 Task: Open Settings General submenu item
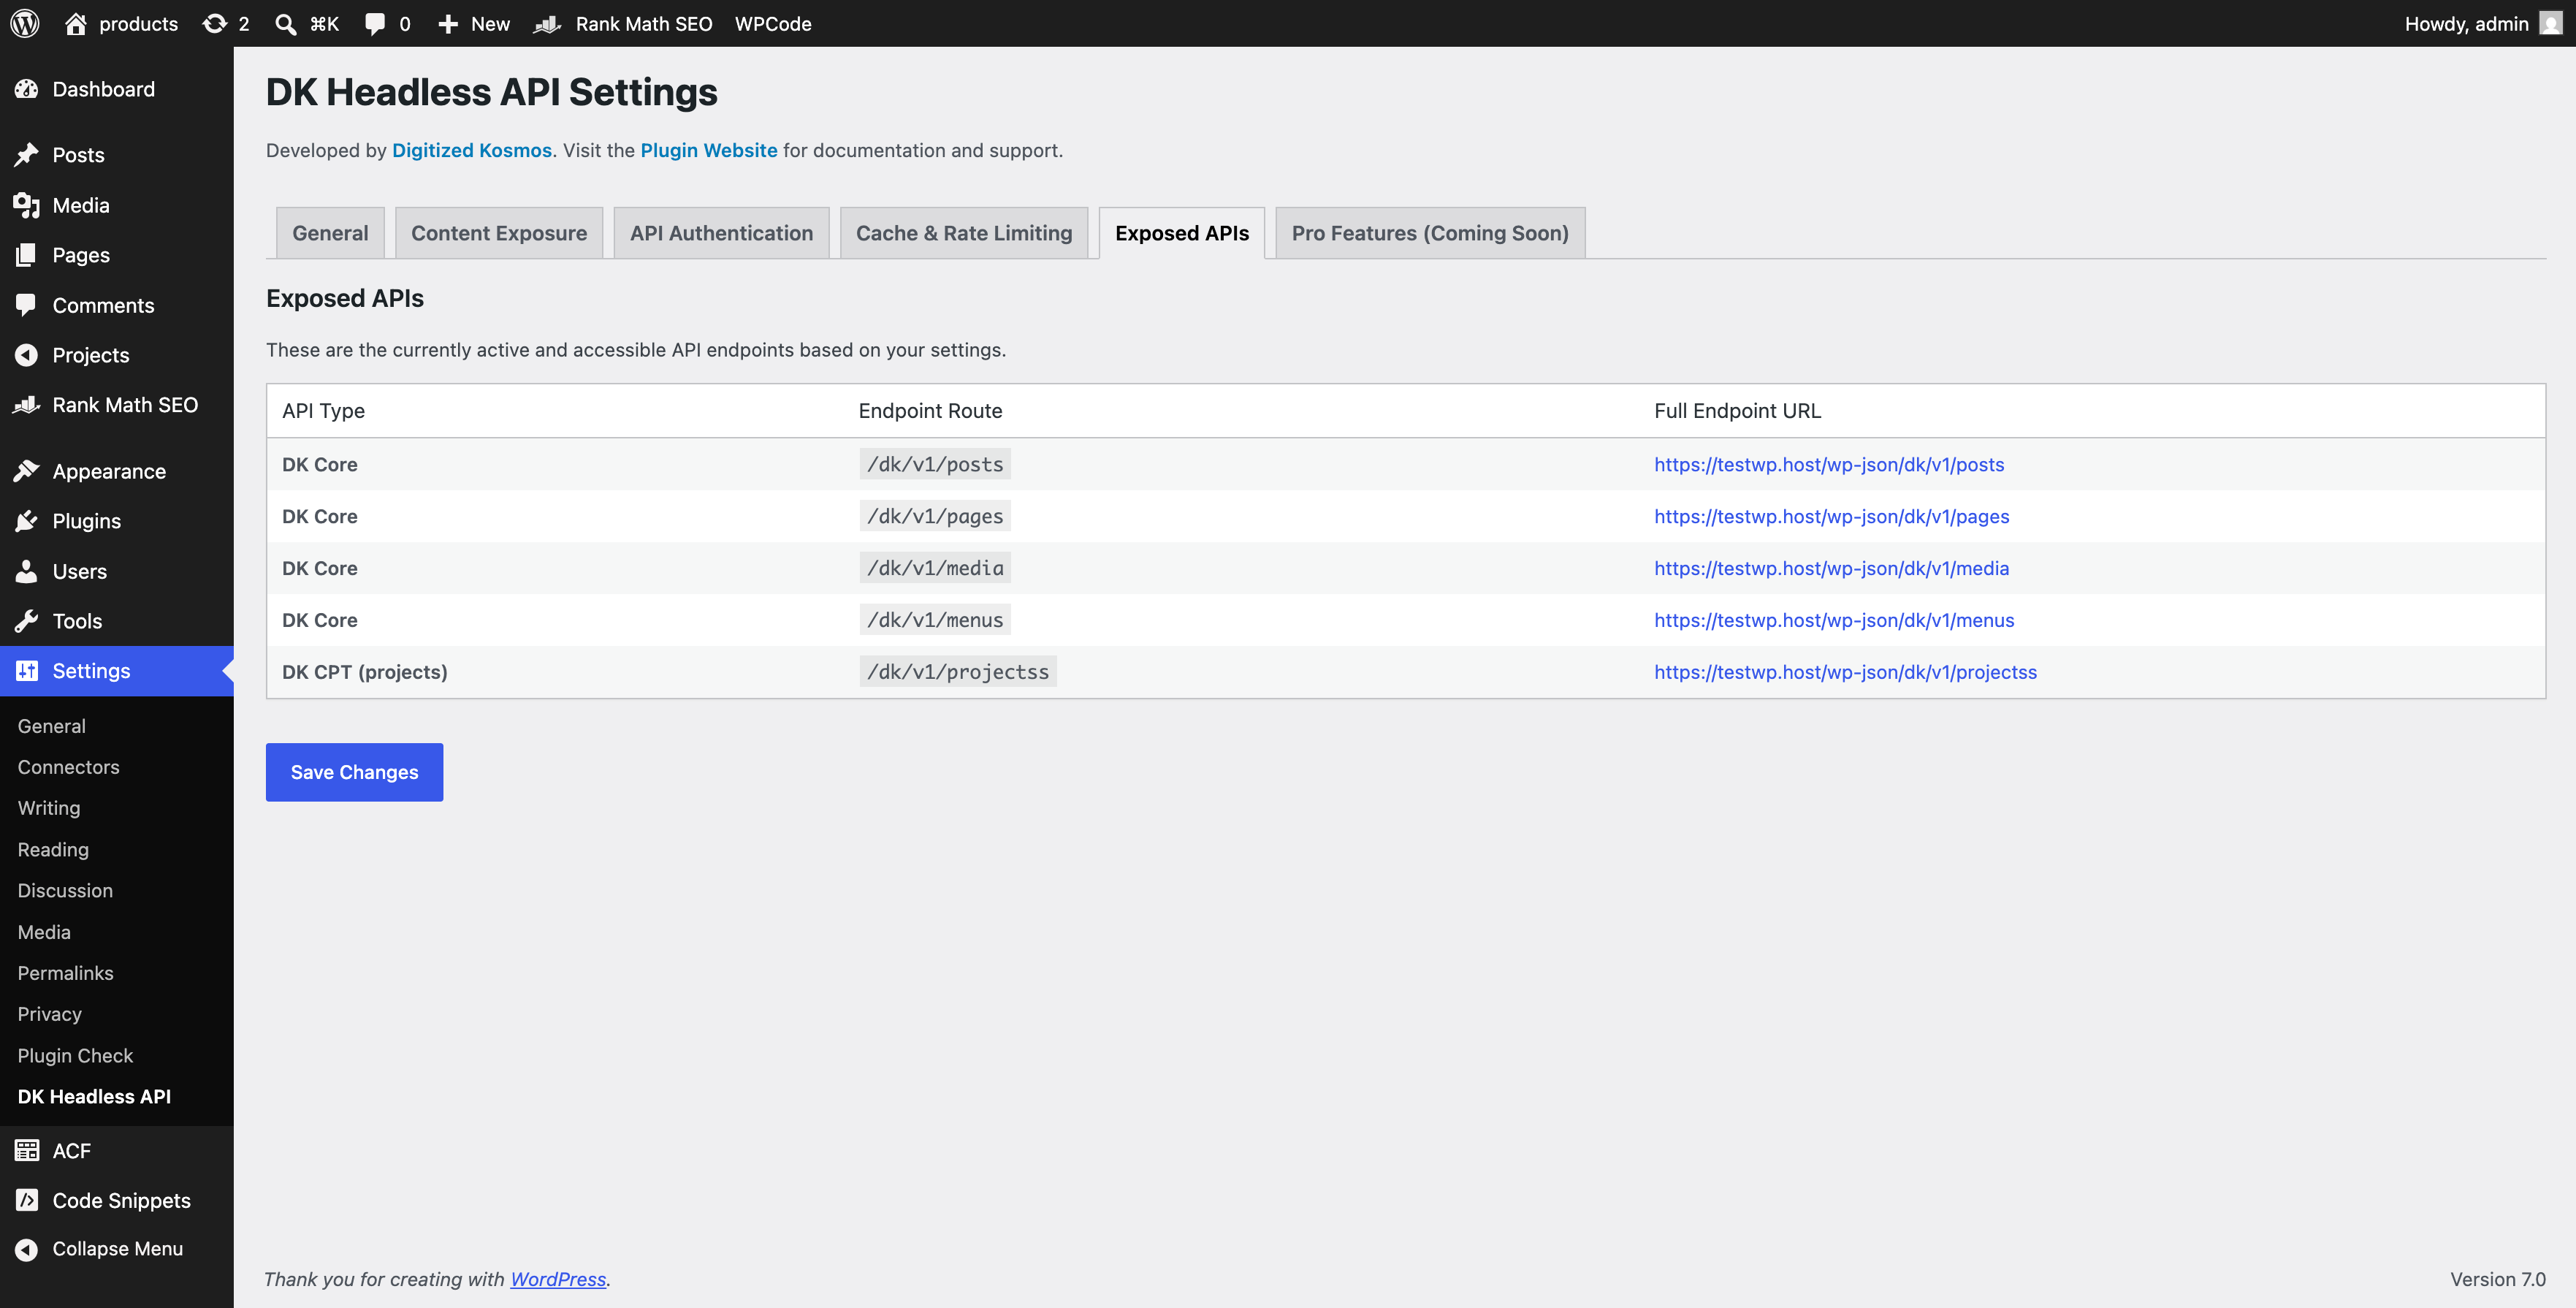pyautogui.click(x=52, y=726)
